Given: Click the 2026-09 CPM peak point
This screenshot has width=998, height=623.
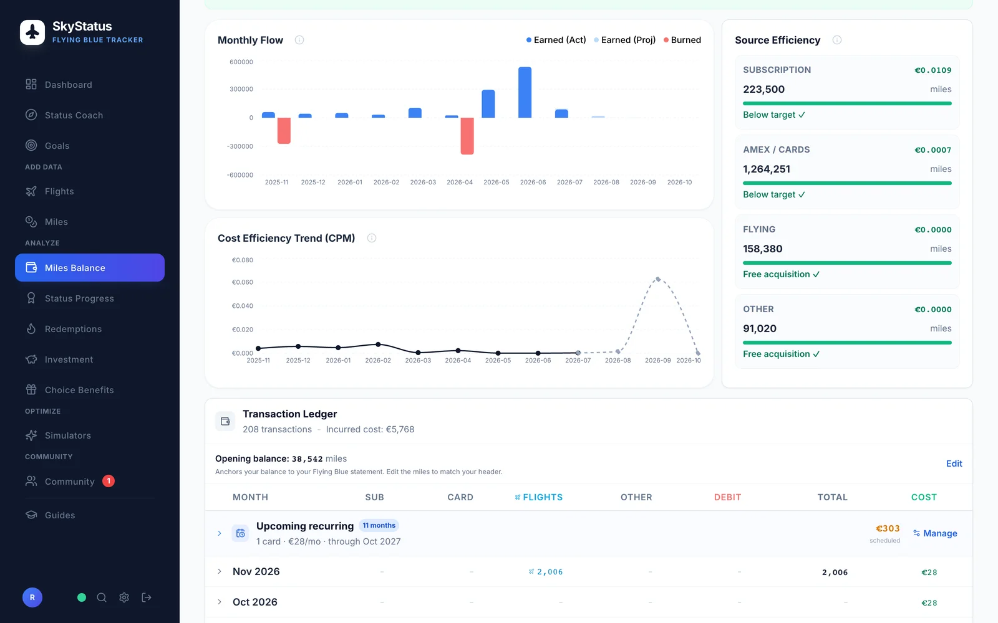Looking at the screenshot, I should pos(658,279).
